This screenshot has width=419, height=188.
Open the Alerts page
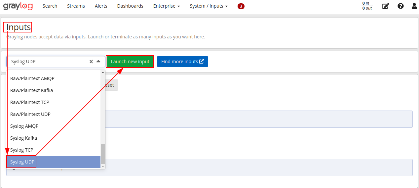pyautogui.click(x=101, y=6)
